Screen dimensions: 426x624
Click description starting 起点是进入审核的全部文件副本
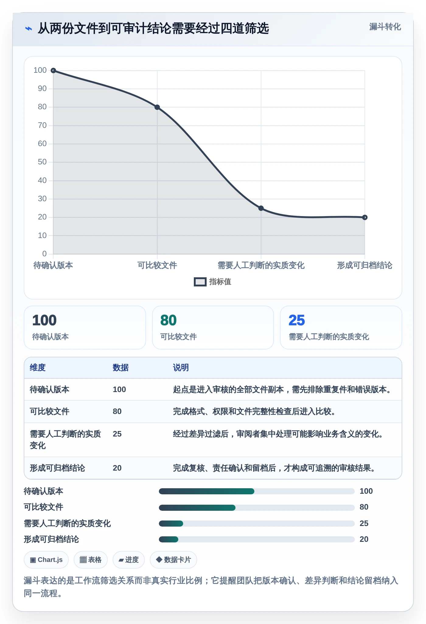(283, 390)
